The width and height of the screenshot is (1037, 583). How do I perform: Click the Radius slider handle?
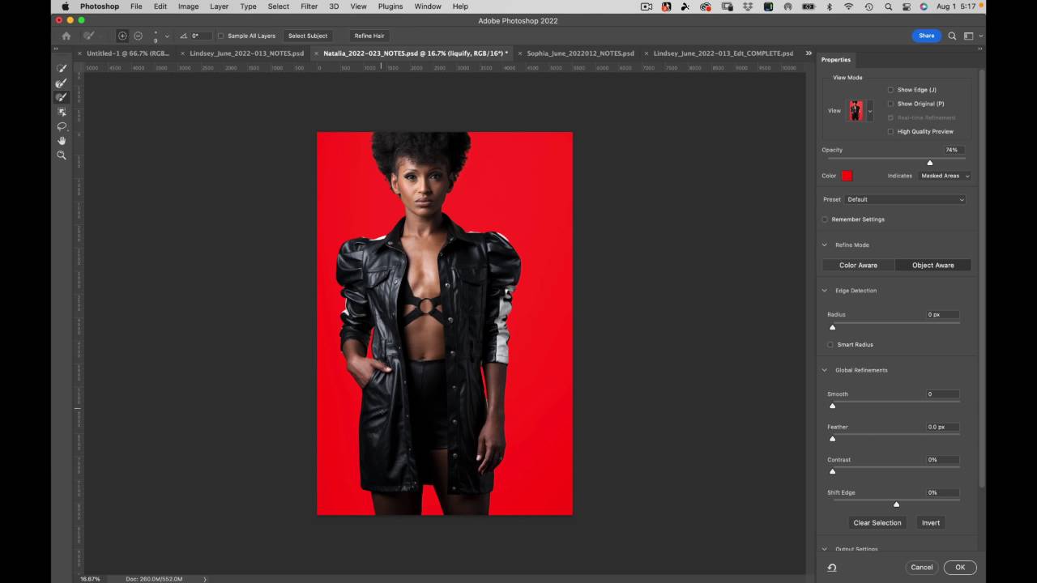click(x=832, y=327)
